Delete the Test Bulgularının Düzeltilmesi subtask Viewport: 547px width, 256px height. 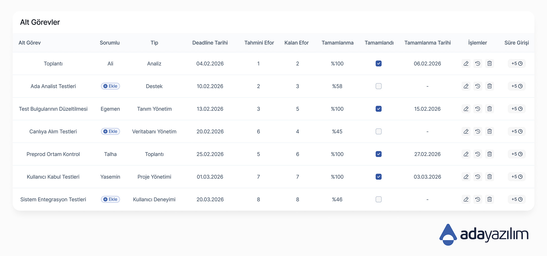coord(489,109)
